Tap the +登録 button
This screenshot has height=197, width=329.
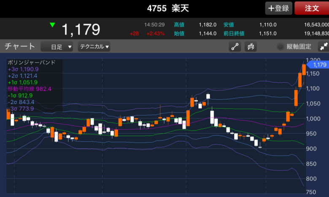point(279,8)
